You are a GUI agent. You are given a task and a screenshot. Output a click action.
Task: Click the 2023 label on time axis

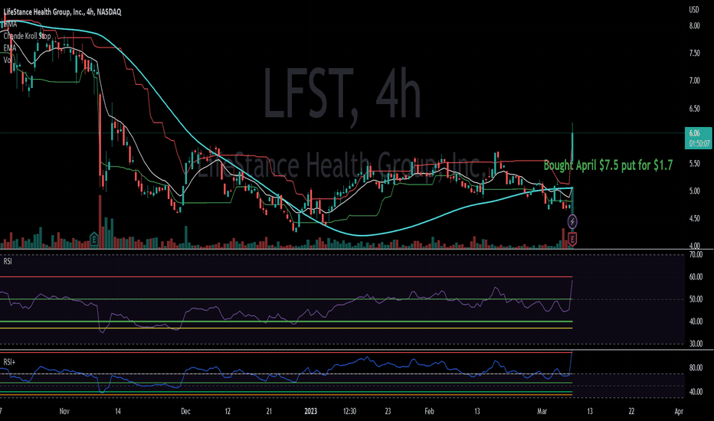tap(310, 412)
